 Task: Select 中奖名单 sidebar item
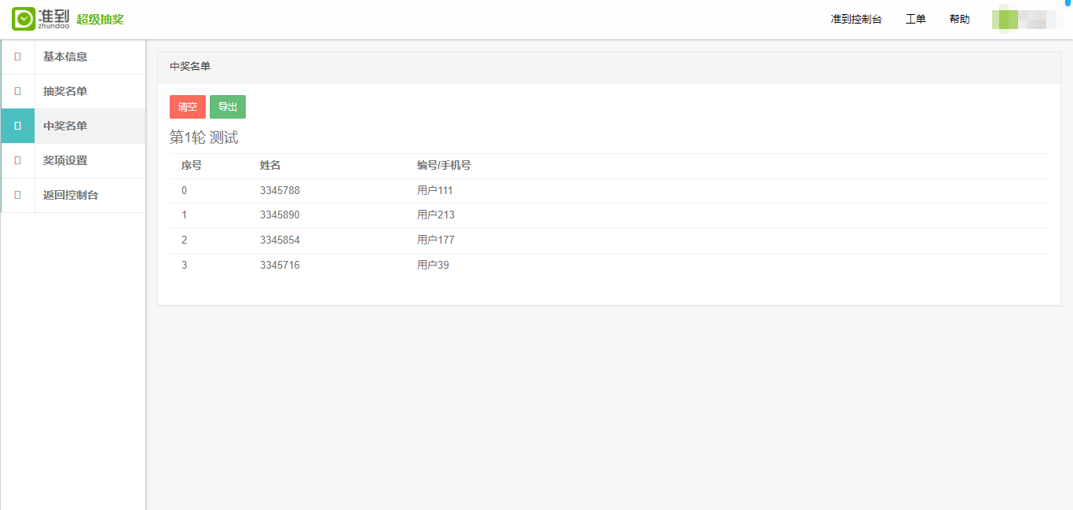(65, 126)
